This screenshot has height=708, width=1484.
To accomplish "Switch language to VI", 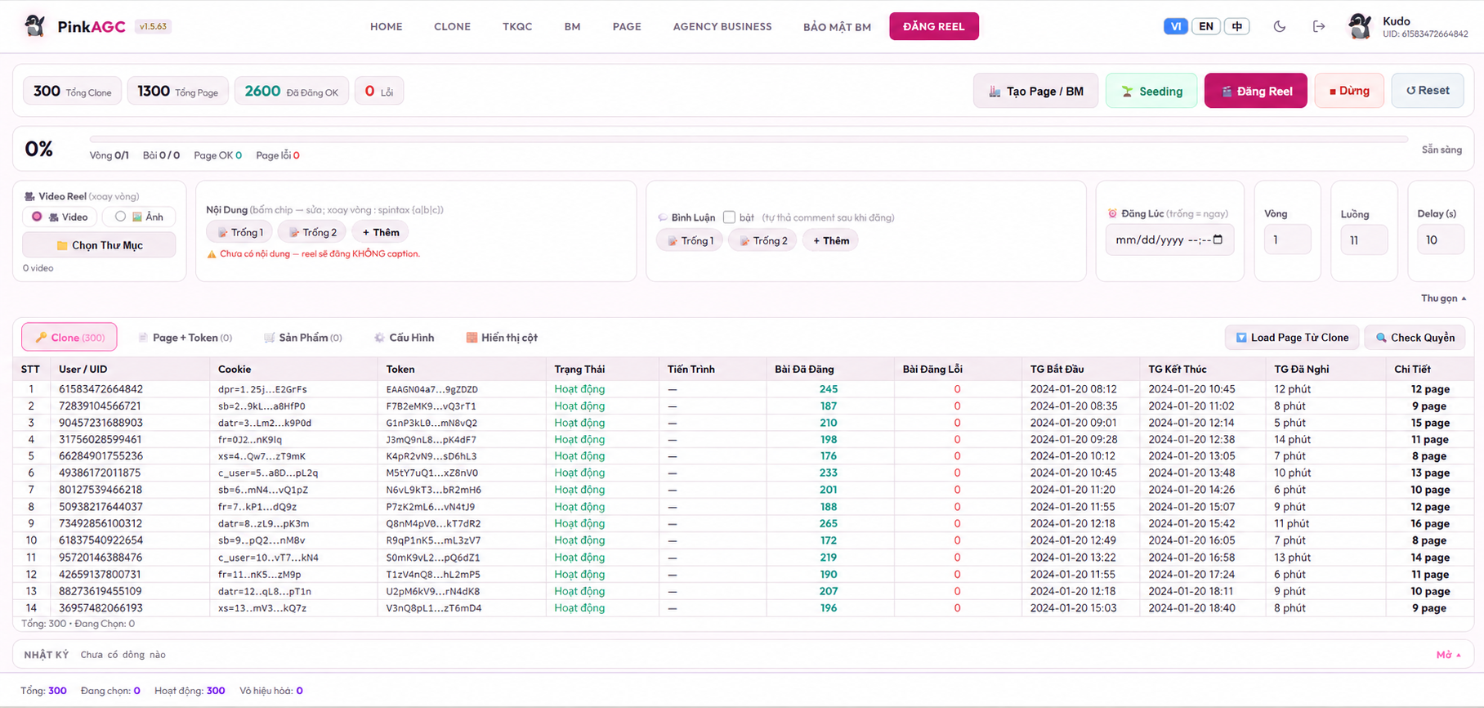I will point(1175,26).
